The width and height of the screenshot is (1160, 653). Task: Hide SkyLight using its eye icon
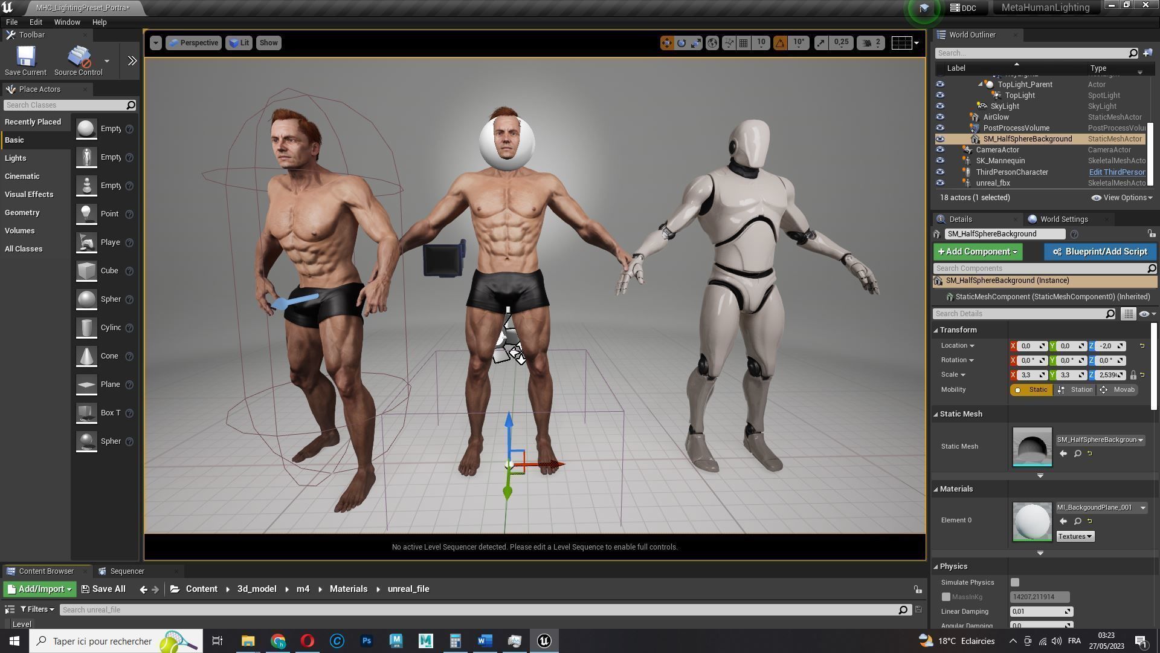[940, 106]
